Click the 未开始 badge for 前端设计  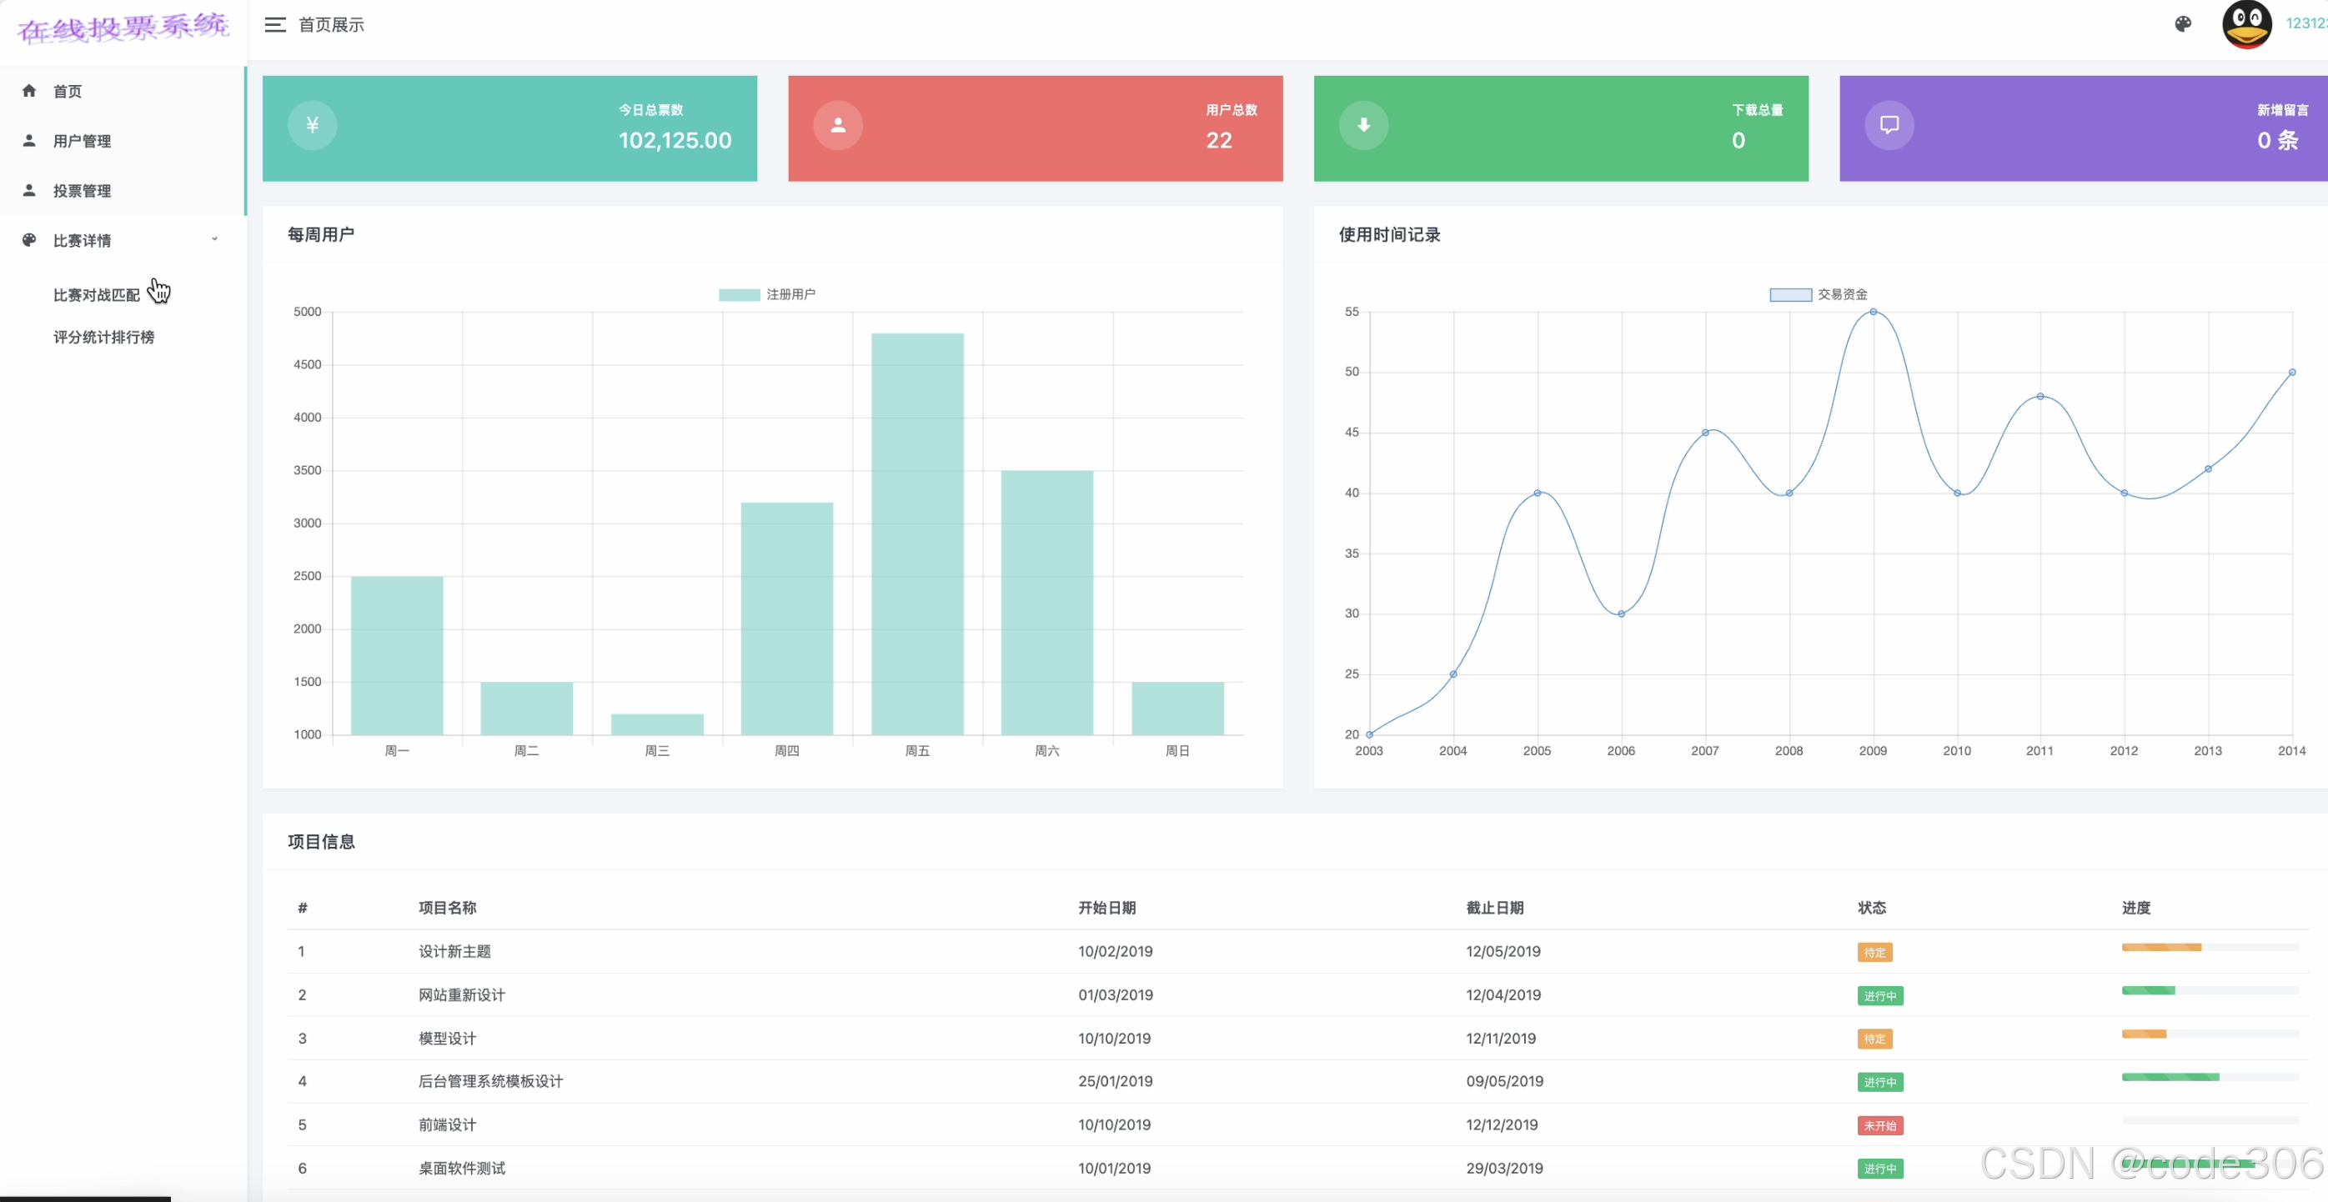1880,1125
